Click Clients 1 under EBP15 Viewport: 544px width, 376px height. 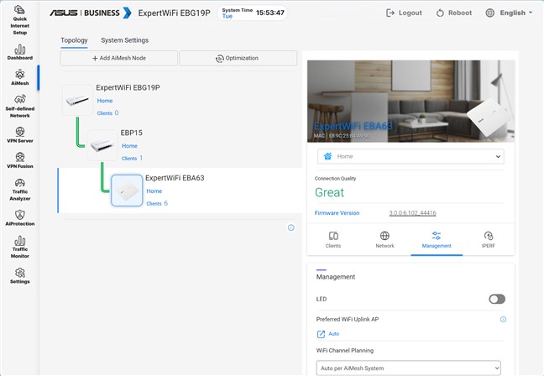tap(132, 158)
